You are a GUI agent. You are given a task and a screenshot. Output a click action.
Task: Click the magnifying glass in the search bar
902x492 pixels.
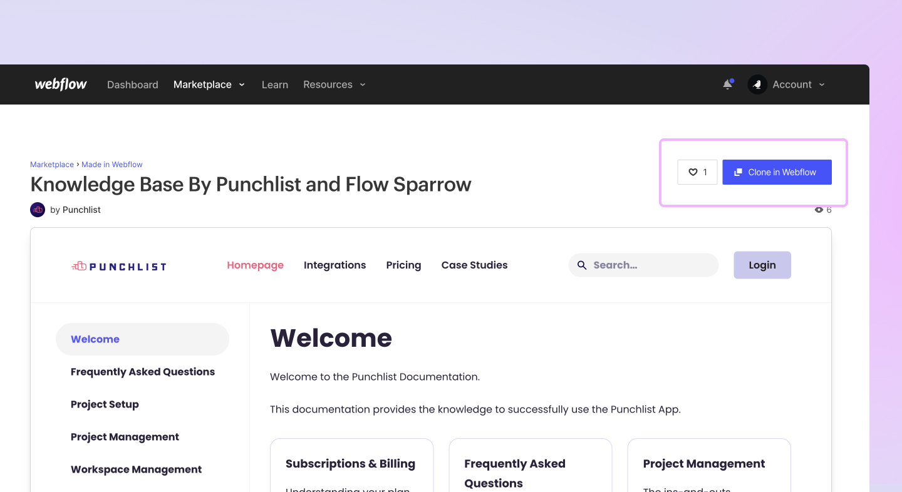pos(582,265)
